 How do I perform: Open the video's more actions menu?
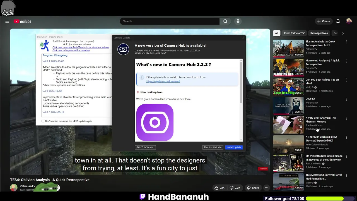coord(267,188)
